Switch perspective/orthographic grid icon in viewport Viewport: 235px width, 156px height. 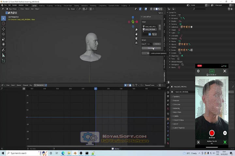point(136,43)
